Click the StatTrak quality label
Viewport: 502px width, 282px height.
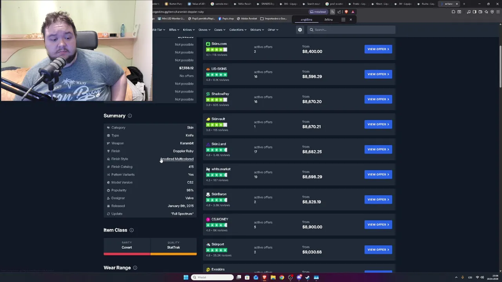point(173,248)
